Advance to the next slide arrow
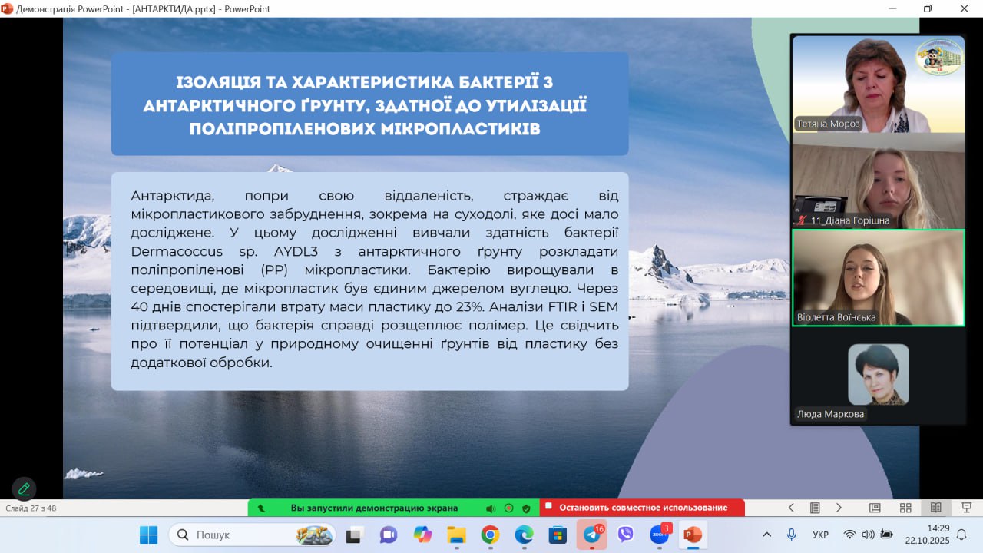 (839, 508)
